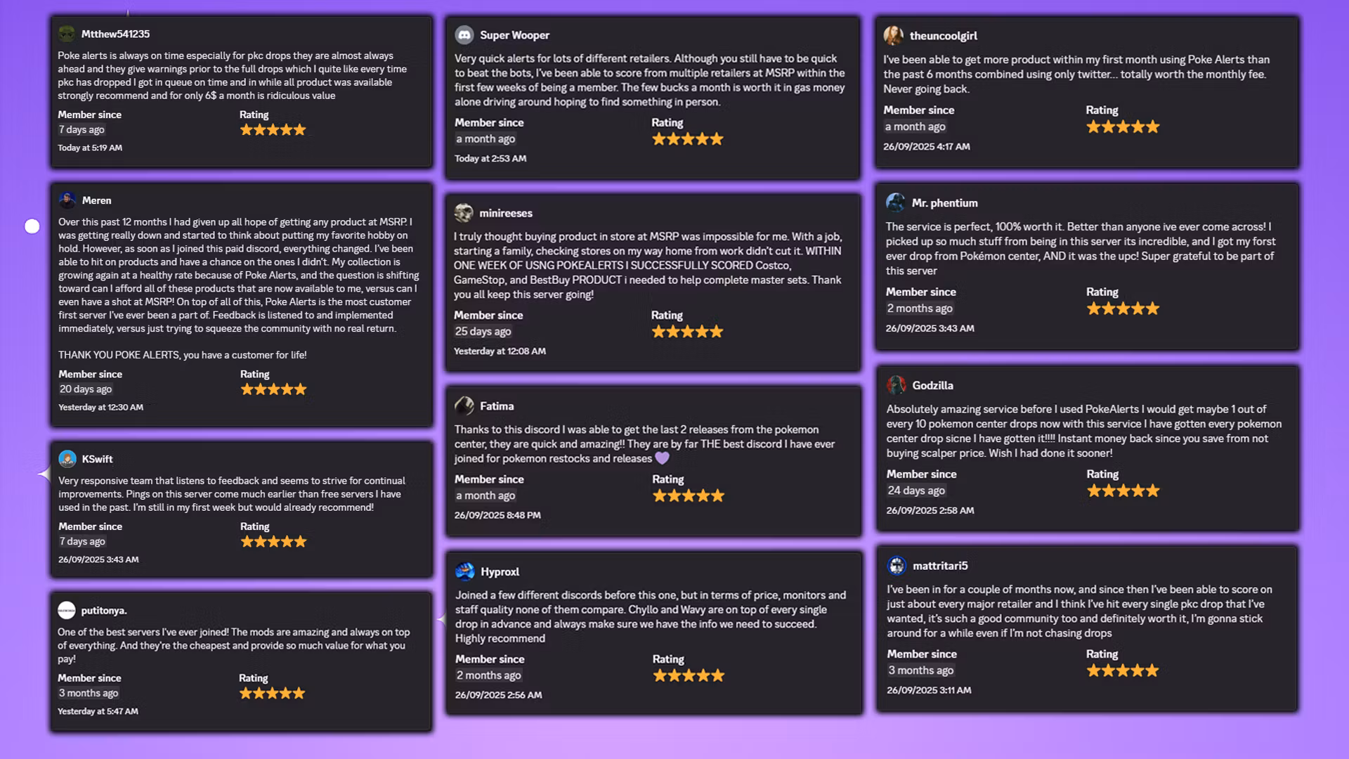Click the Mr. phentium username

click(944, 203)
